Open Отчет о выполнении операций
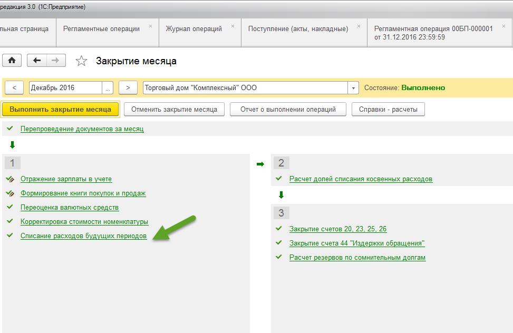 coord(288,109)
